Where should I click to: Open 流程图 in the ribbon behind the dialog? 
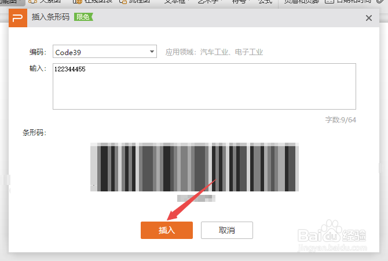coord(135,2)
